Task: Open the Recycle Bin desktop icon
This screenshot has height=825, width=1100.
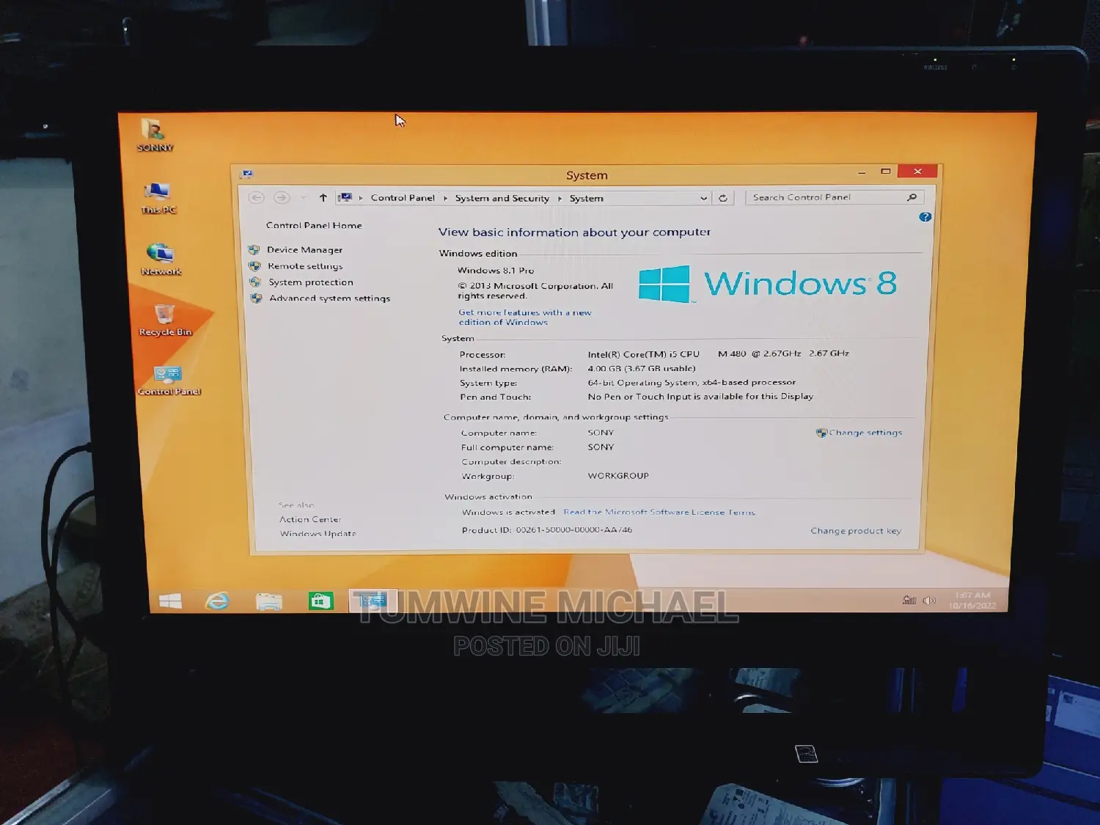Action: coord(165,320)
